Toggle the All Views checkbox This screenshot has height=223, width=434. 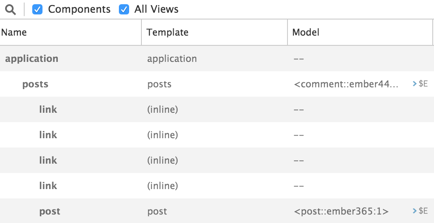124,9
